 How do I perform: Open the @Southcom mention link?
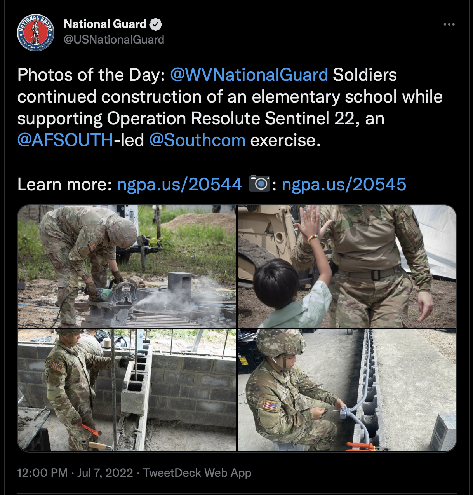click(x=197, y=140)
